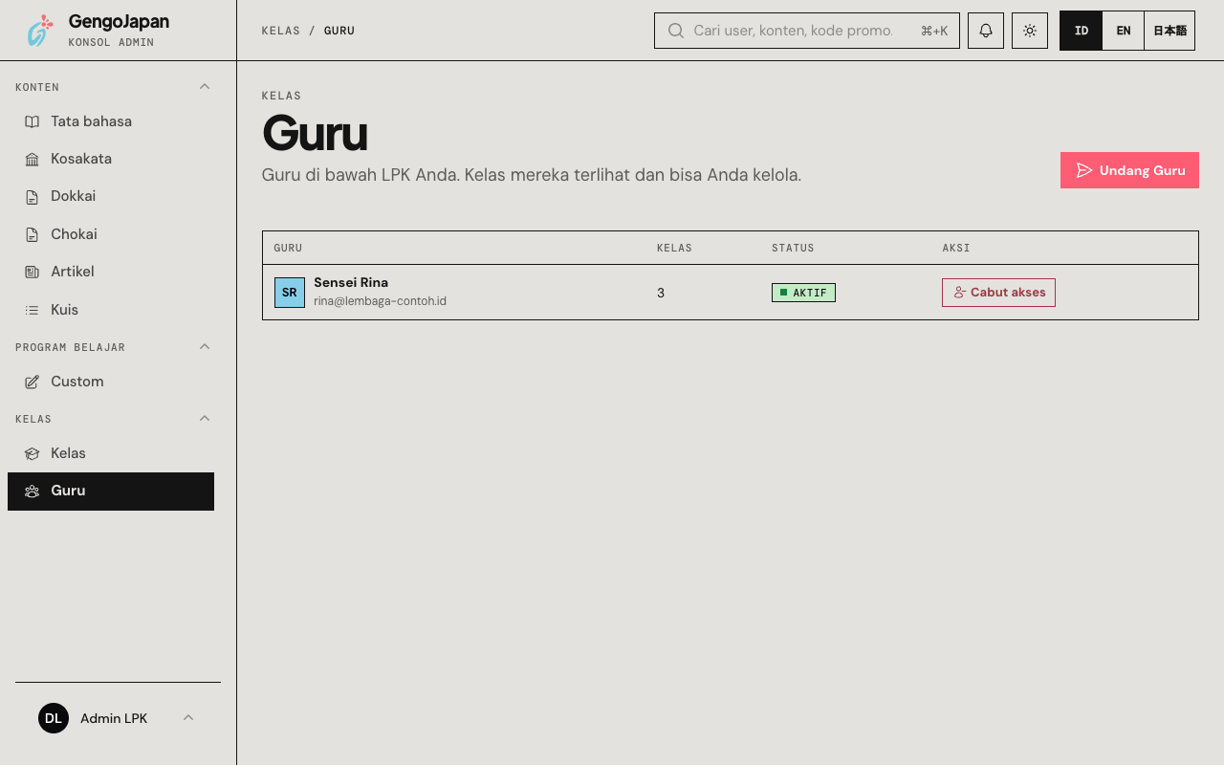
Task: Click the Chokai sidebar label
Action: tap(74, 234)
